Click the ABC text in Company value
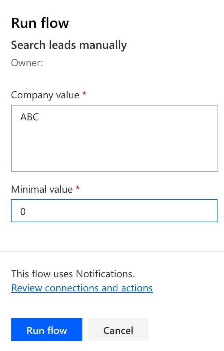Image resolution: width=224 pixels, height=351 pixels. coord(30,117)
